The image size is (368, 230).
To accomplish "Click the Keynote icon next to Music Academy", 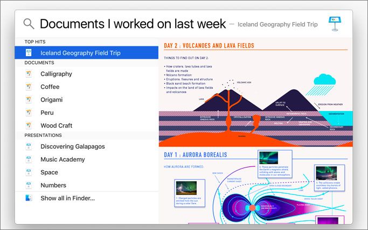I will 29,159.
